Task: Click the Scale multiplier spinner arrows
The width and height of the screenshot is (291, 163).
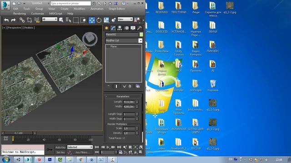Action: (137, 128)
